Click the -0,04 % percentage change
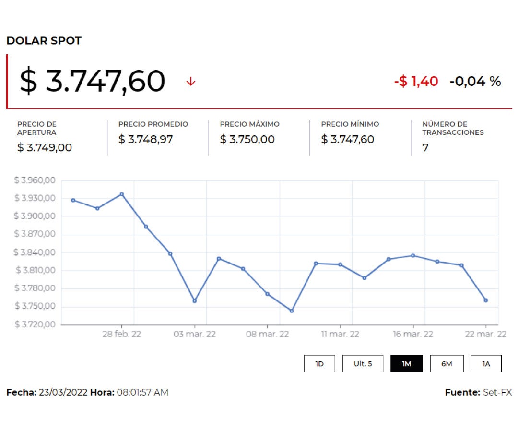518x432 pixels. [x=475, y=82]
